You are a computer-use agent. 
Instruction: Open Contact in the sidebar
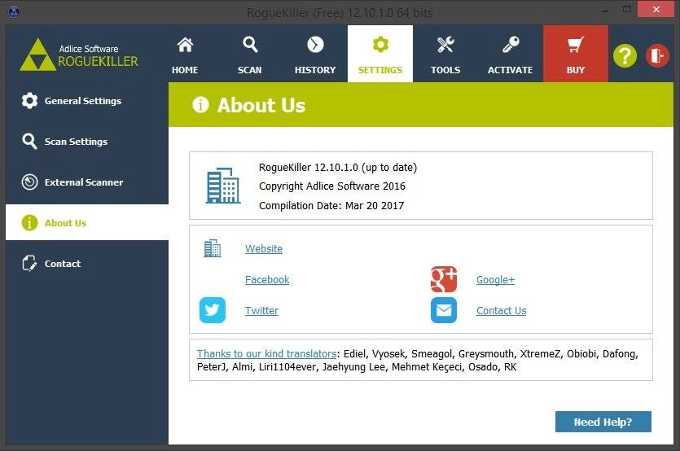[x=87, y=263]
